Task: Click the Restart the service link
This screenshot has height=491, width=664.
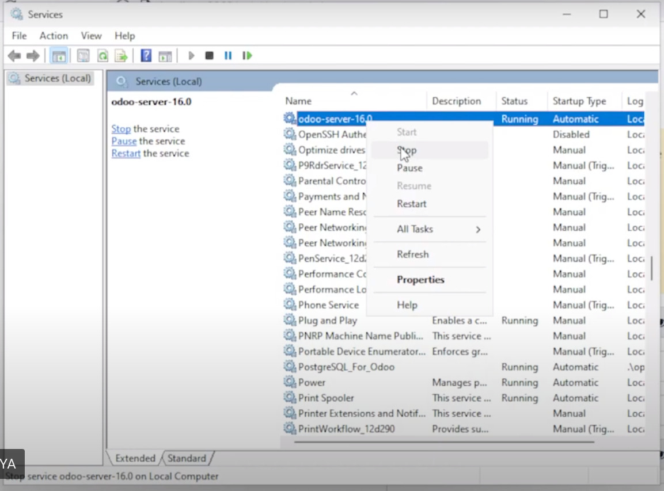Action: pyautogui.click(x=126, y=153)
